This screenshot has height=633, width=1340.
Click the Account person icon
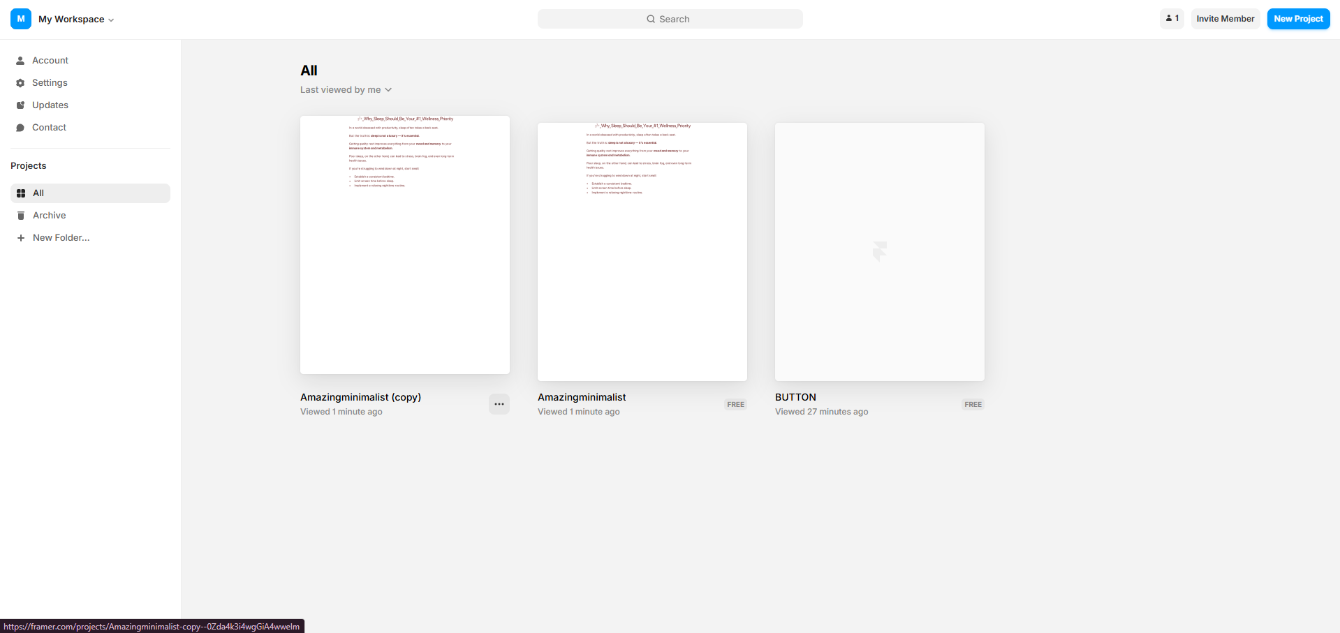pyautogui.click(x=20, y=61)
